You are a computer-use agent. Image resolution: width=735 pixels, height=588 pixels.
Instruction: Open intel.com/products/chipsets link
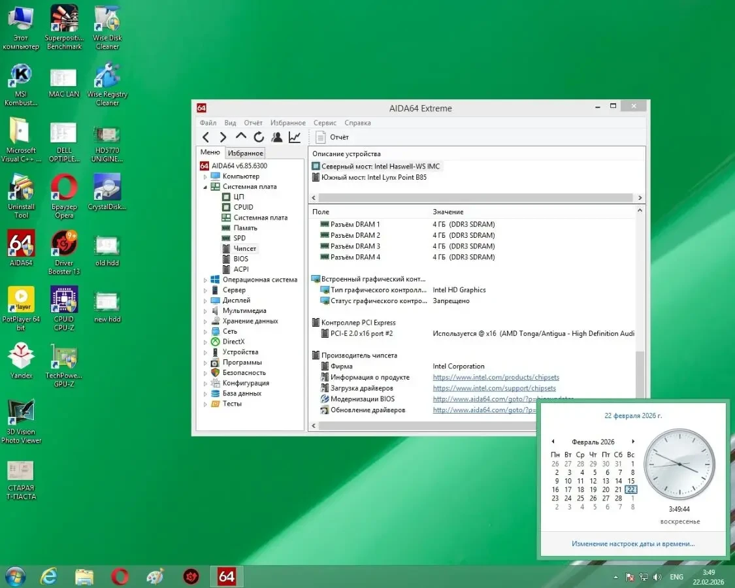[x=496, y=378]
